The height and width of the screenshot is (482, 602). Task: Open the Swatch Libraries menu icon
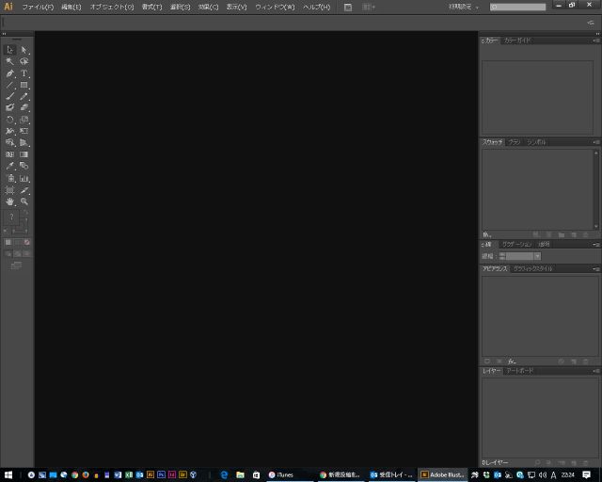(x=487, y=234)
